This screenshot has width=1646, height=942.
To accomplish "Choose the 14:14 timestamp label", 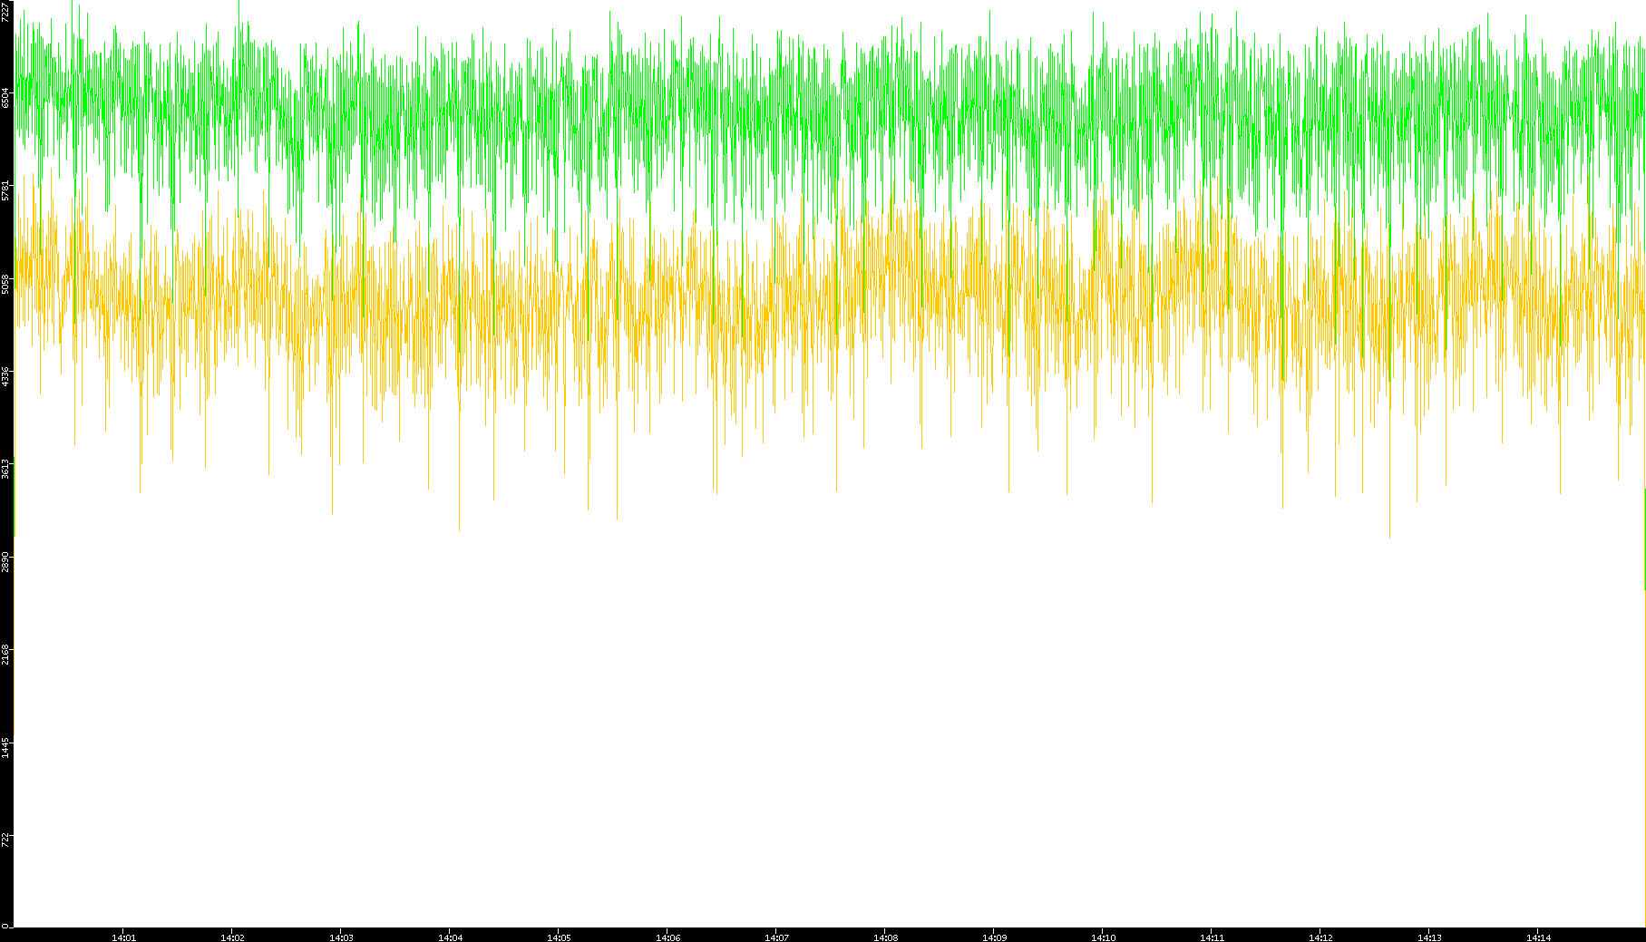I will 1538,937.
